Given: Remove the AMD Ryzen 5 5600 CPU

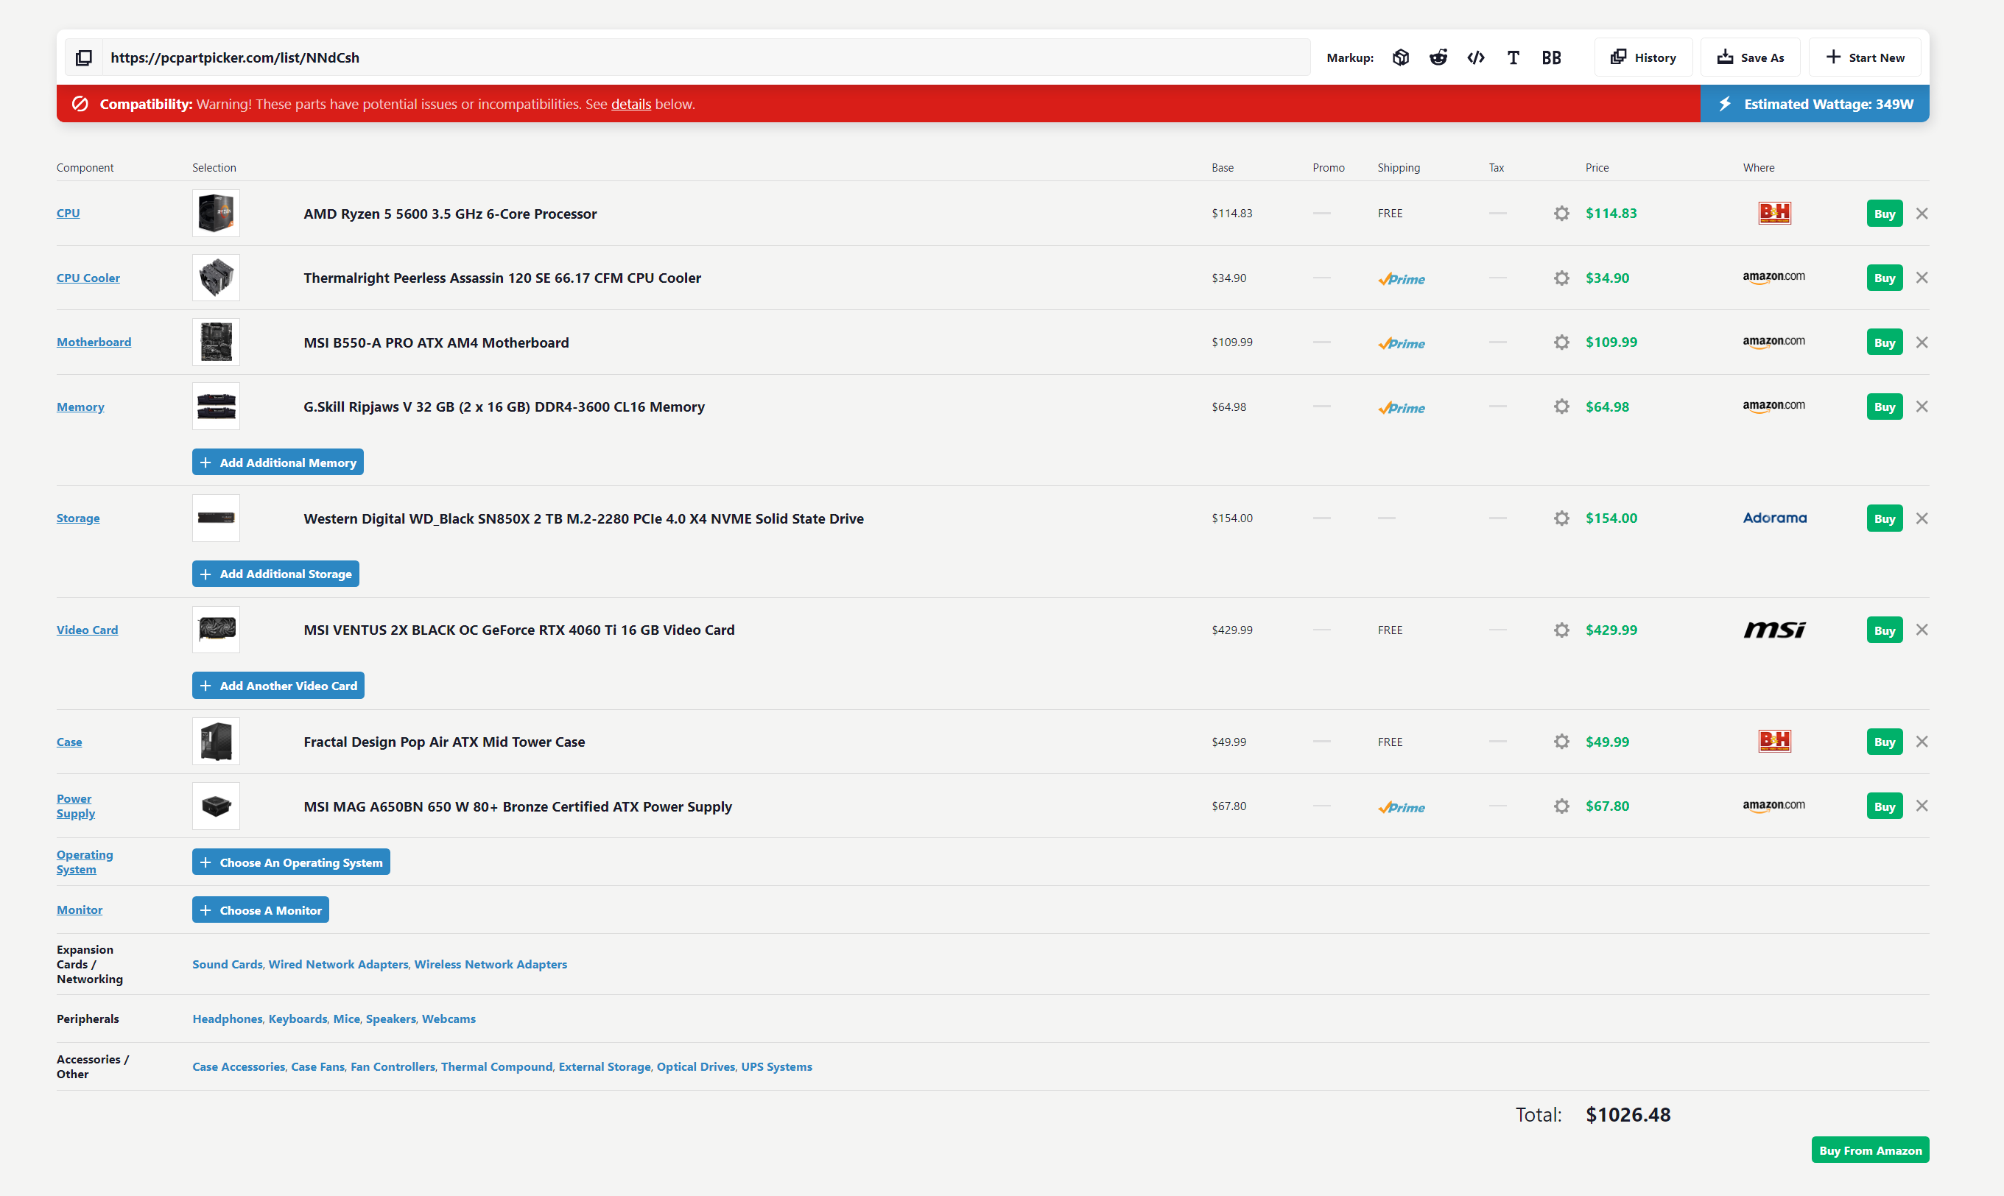Looking at the screenshot, I should point(1922,214).
